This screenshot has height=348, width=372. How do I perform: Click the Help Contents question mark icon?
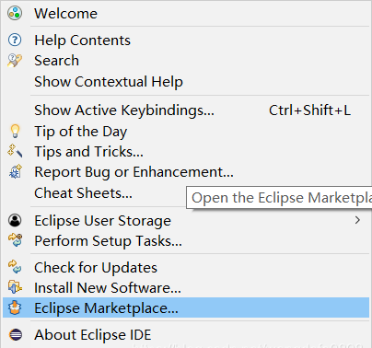point(15,41)
